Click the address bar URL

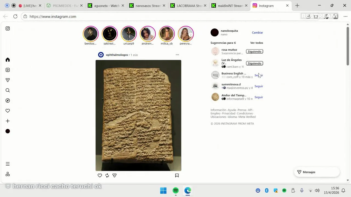53,16
